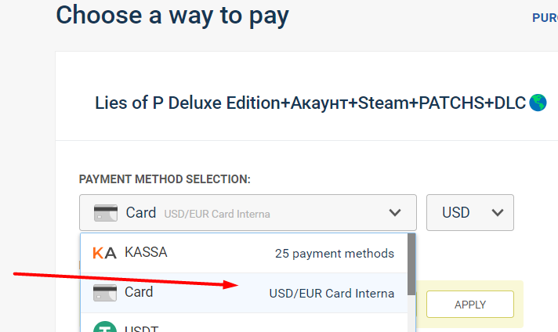Open the PURC link at top right
Screen dimensions: 558x332
[x=545, y=18]
